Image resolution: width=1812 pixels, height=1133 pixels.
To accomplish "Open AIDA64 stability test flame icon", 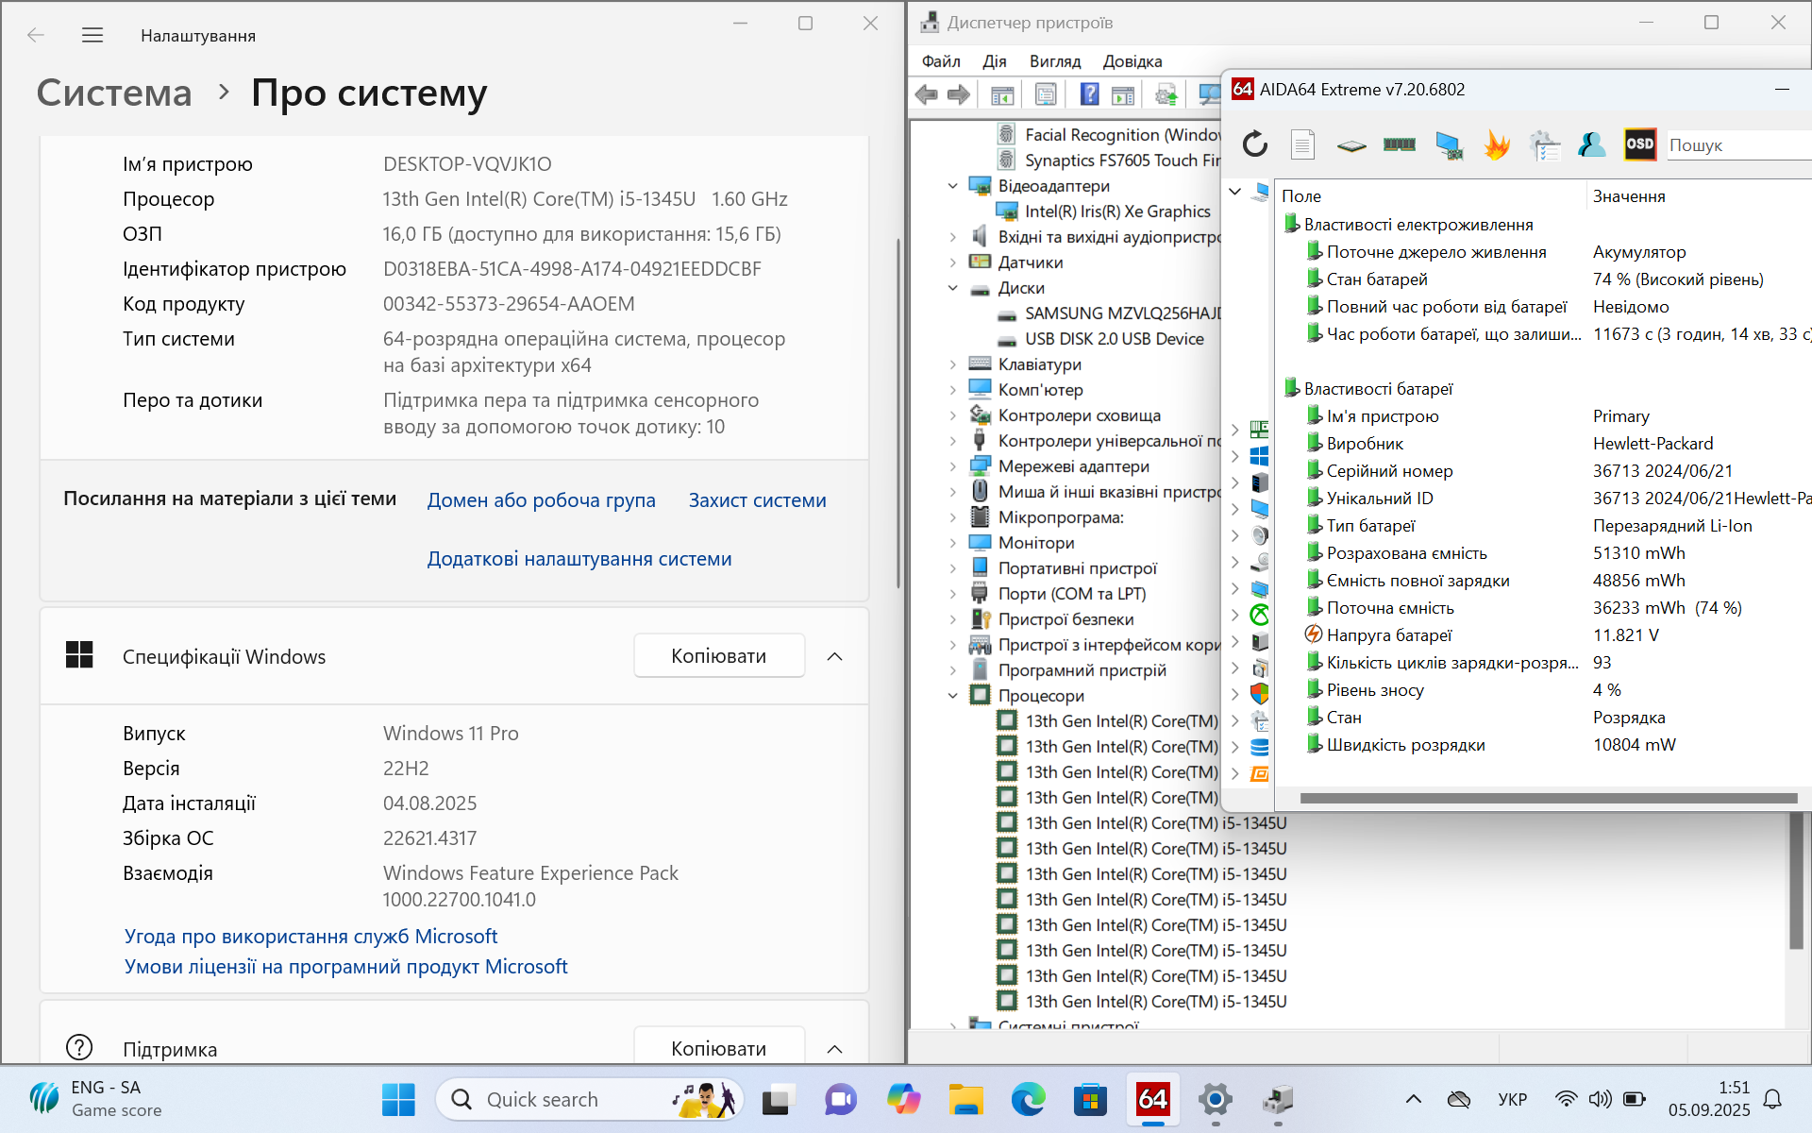I will (1497, 144).
